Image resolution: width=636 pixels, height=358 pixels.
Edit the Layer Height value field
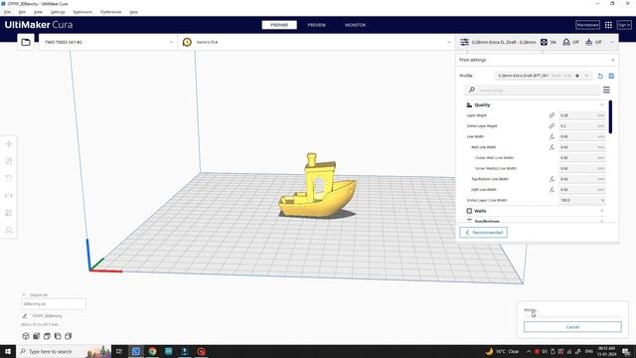tap(582, 115)
